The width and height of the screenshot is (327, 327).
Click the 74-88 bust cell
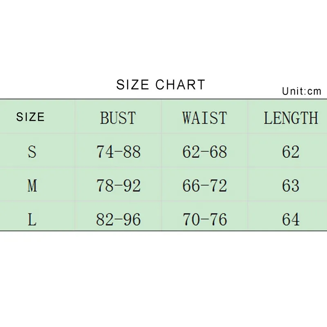click(x=118, y=152)
